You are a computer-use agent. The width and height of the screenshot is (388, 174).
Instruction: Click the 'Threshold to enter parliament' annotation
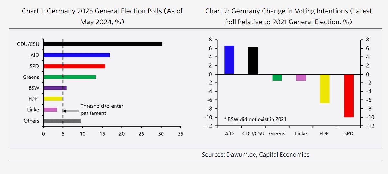[102, 109]
